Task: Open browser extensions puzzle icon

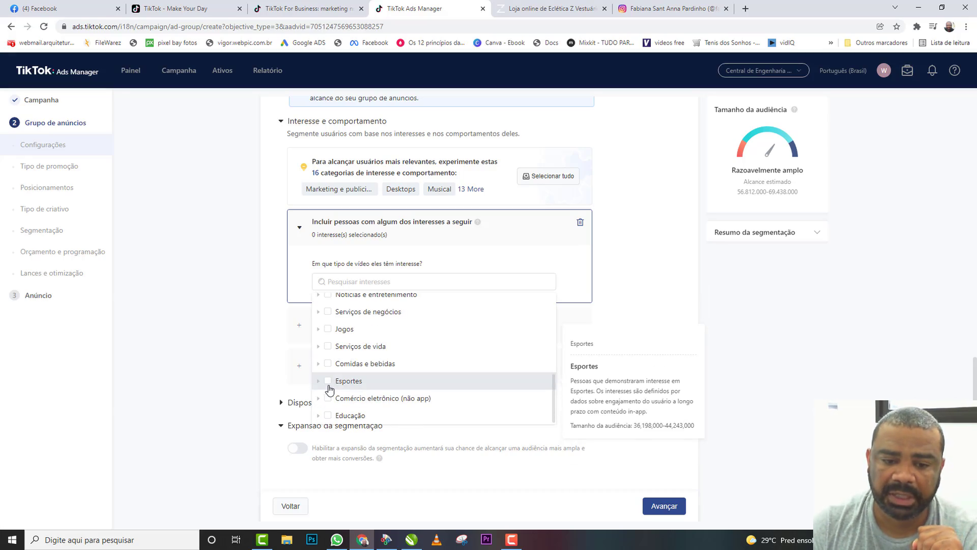Action: pyautogui.click(x=917, y=26)
